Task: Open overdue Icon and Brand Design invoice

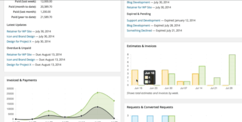Action: pos(21,60)
